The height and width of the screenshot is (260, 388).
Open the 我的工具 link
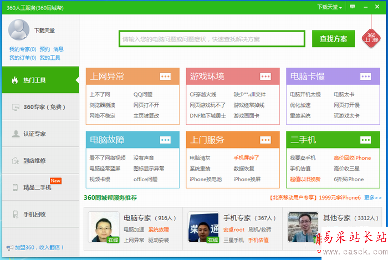click(x=50, y=58)
